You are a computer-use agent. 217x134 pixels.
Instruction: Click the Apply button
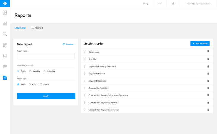click(46, 96)
